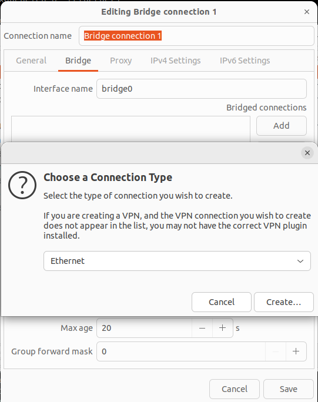Open the IPv6 Settings tab

245,61
